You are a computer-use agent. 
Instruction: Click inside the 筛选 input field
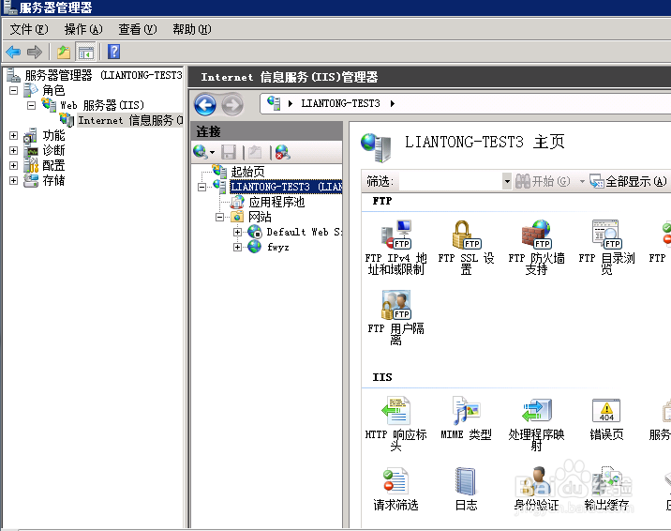pyautogui.click(x=450, y=182)
